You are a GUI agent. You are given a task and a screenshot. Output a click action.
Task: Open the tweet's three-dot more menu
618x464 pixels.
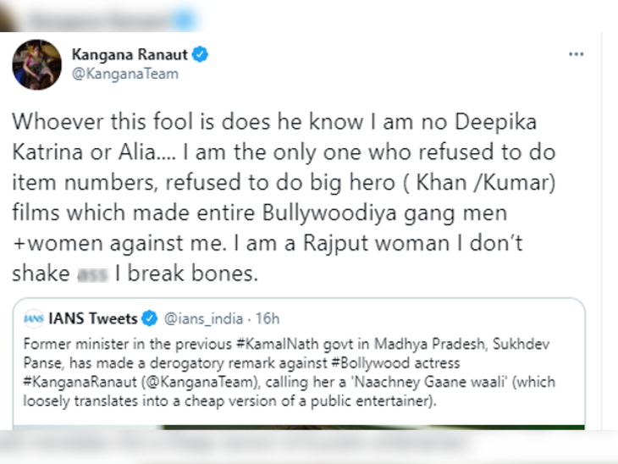coord(577,54)
